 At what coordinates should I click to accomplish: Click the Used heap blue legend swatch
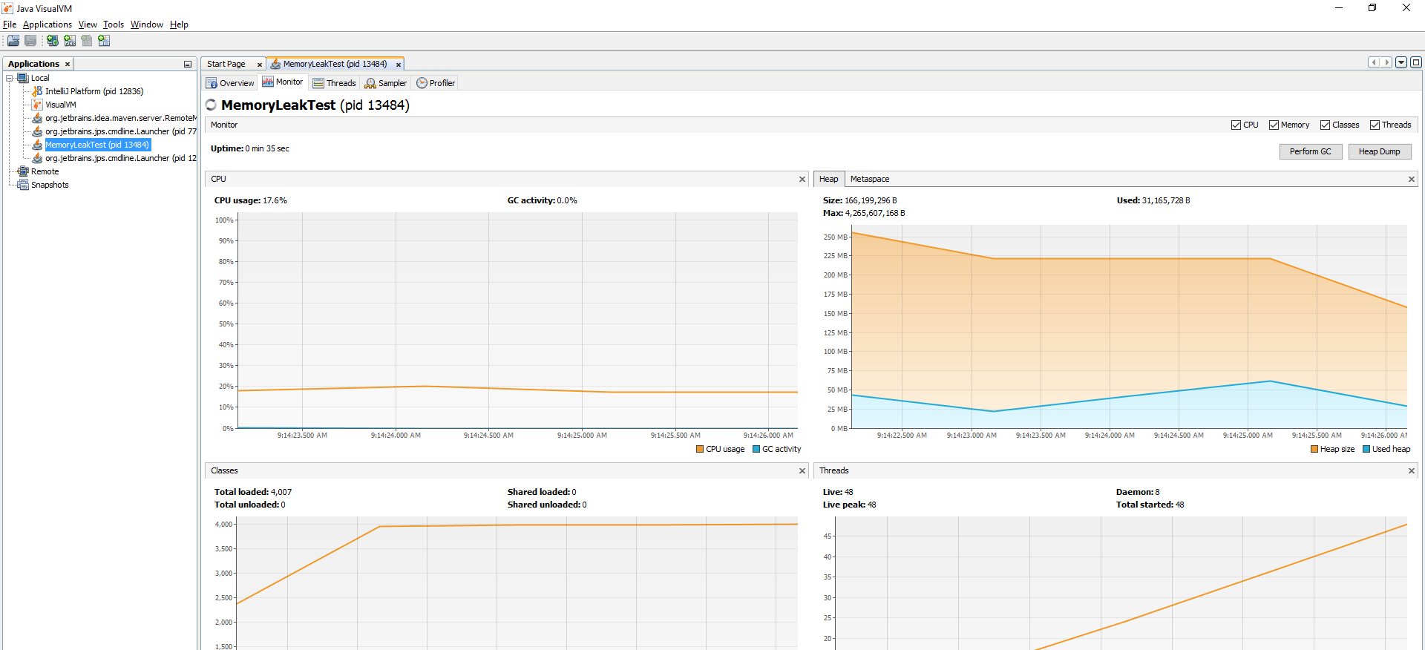coord(1366,449)
